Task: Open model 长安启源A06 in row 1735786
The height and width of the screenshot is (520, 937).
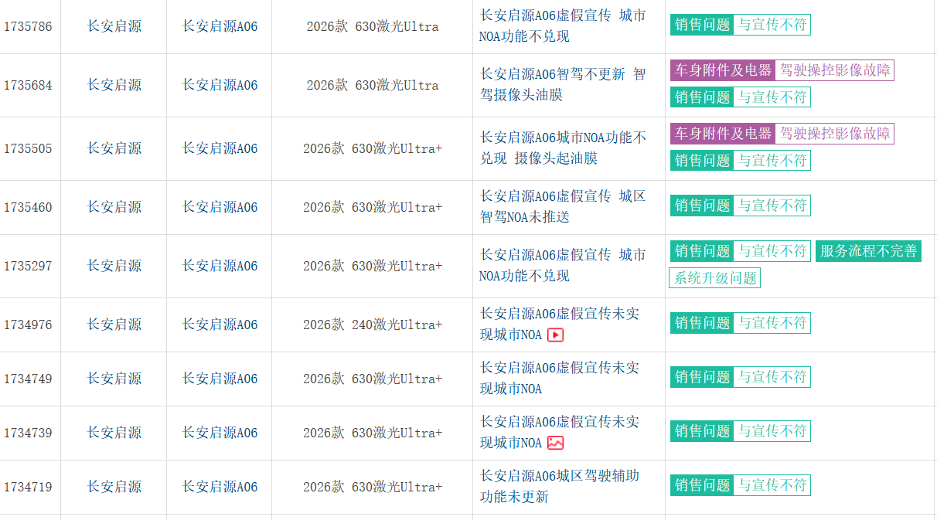Action: coord(220,26)
